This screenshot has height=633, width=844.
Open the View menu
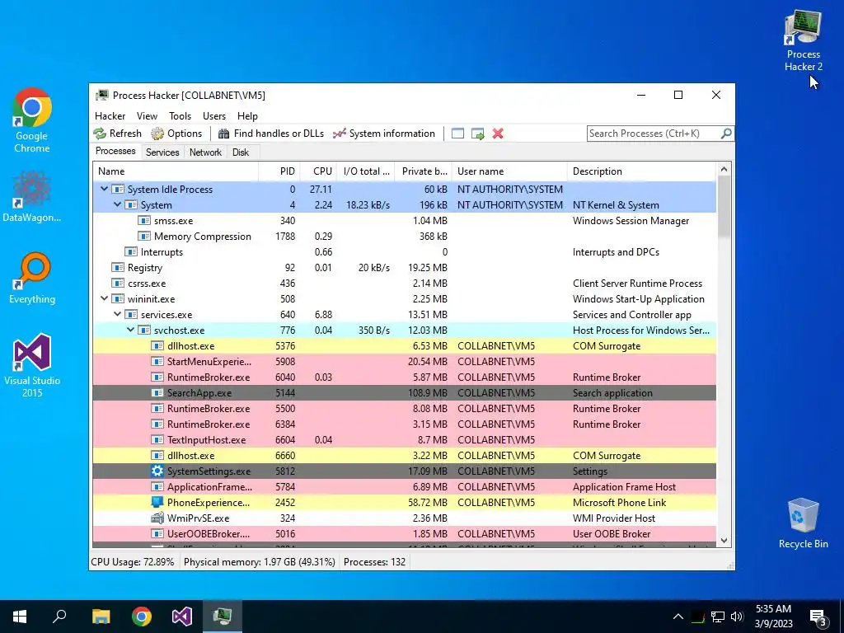(147, 115)
